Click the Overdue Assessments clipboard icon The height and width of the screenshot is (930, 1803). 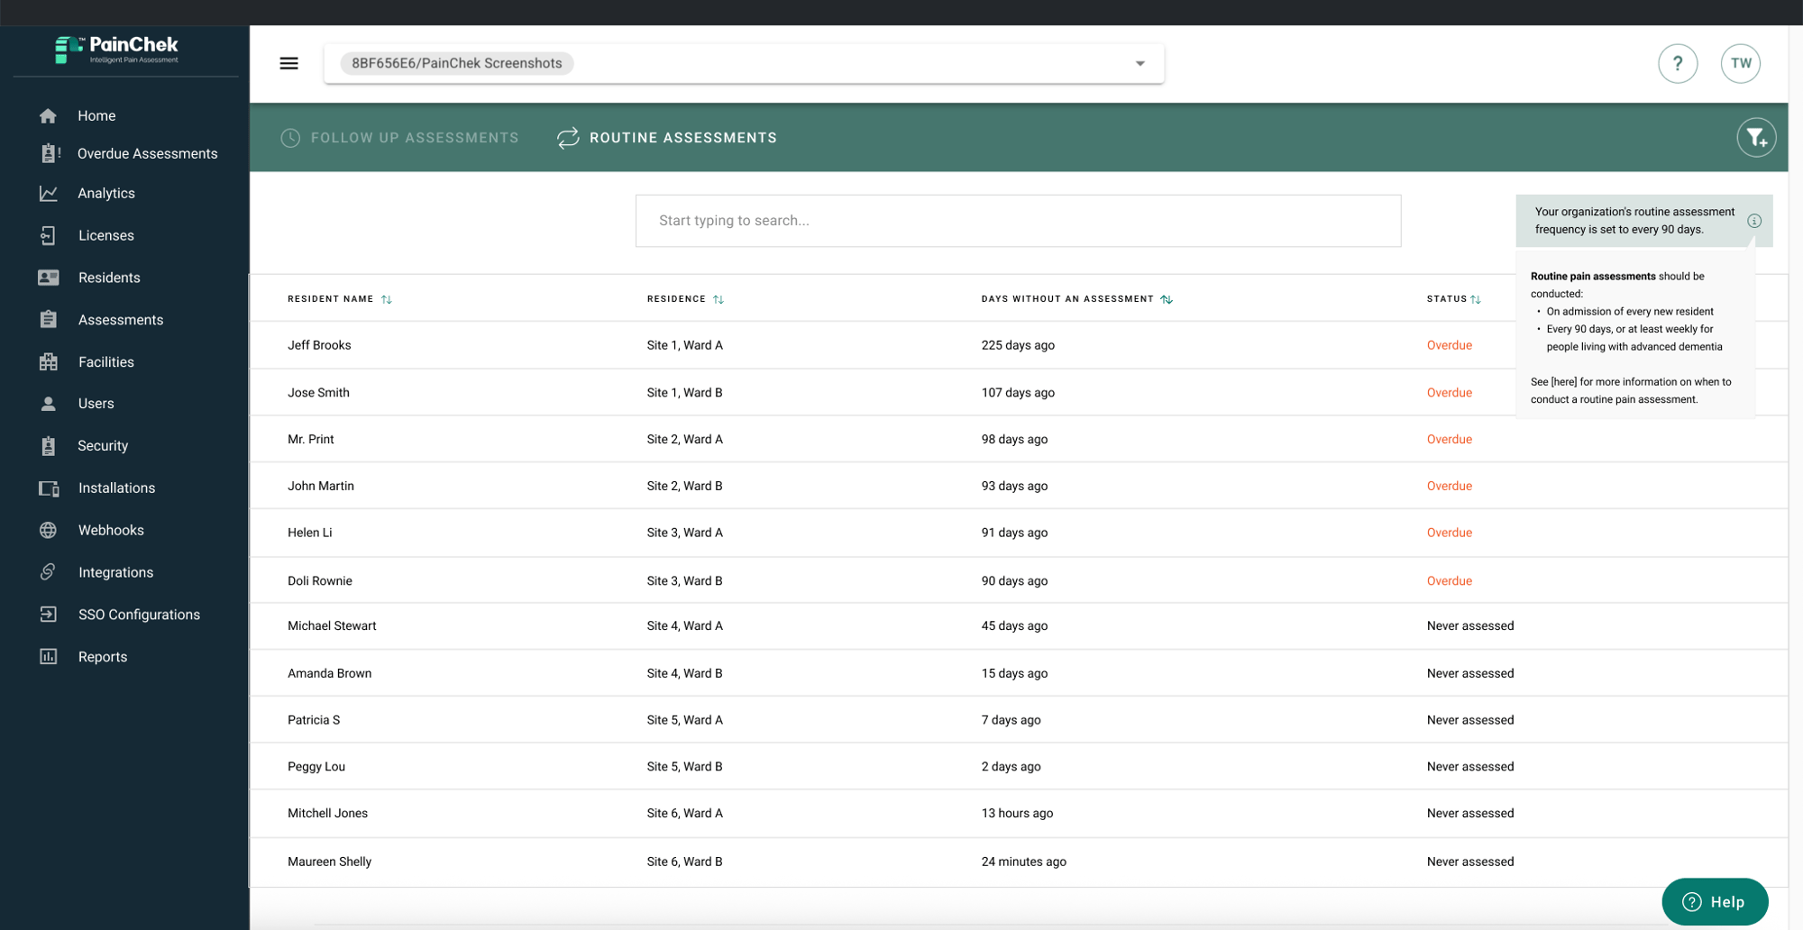[50, 153]
